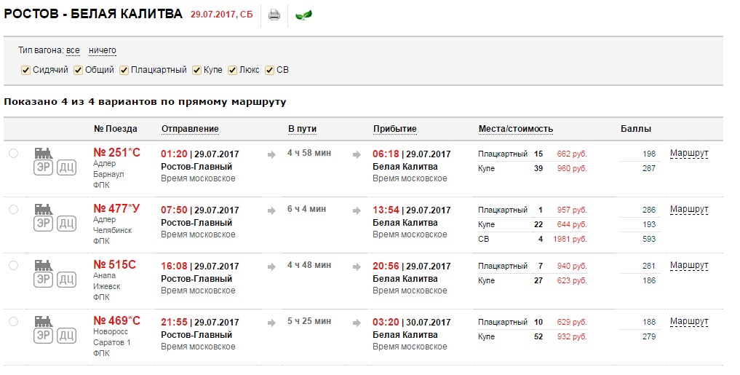Toggle the Плацкартный checkbox
This screenshot has width=740, height=375.
(124, 71)
